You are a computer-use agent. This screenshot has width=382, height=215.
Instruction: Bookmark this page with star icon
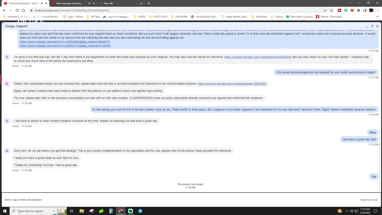pos(331,10)
